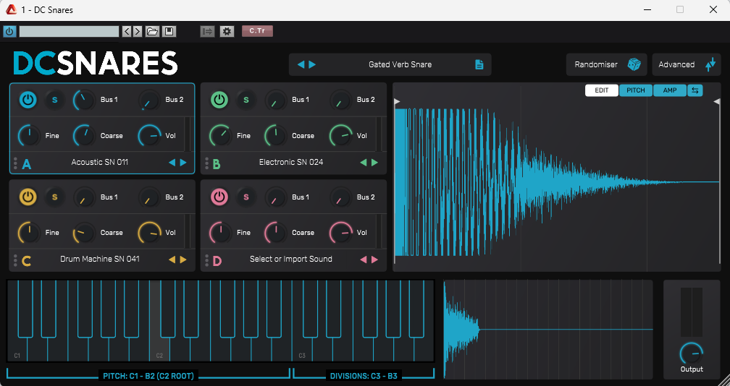Switch to the AMP tab
The height and width of the screenshot is (386, 730).
click(670, 90)
